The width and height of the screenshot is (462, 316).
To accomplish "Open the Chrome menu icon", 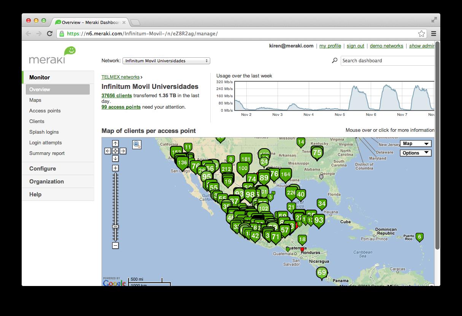I will click(x=433, y=33).
